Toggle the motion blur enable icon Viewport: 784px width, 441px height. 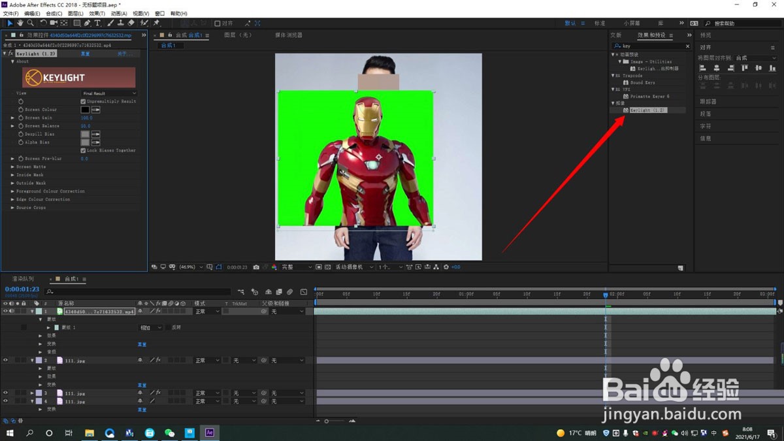(290, 292)
